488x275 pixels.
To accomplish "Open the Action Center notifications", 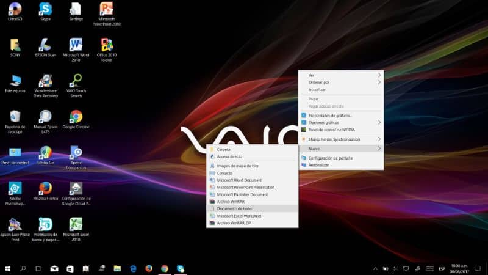I will pyautogui.click(x=478, y=268).
